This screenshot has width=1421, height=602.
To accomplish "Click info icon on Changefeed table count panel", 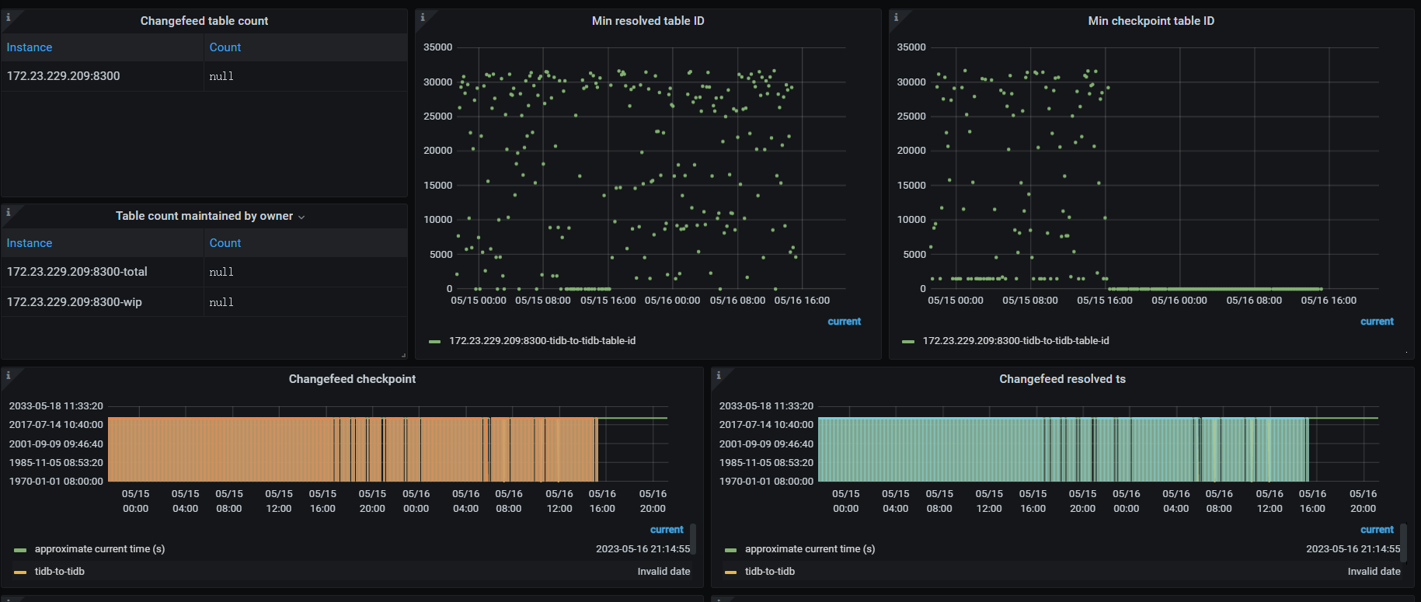I will point(8,17).
